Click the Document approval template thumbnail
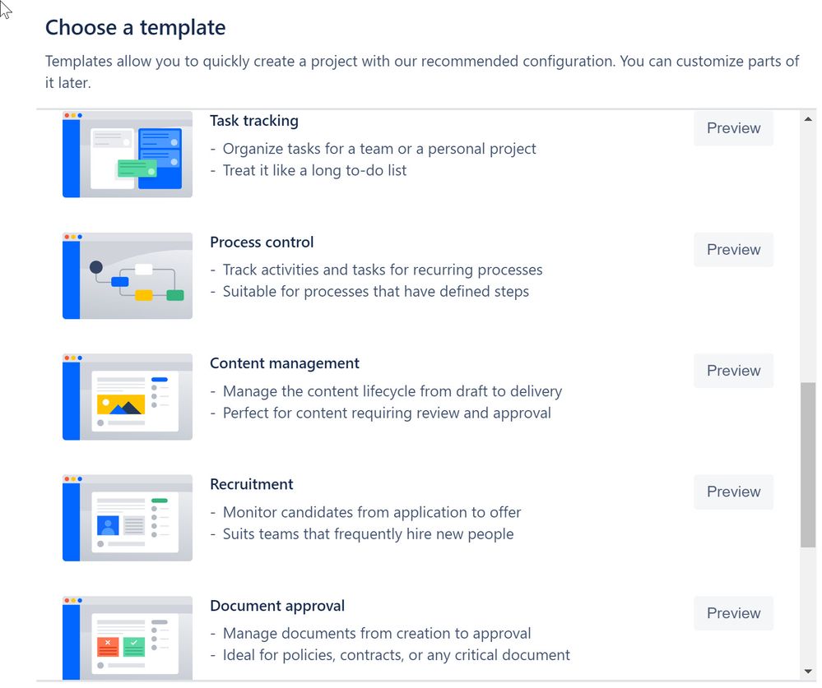The width and height of the screenshot is (822, 688). (128, 638)
